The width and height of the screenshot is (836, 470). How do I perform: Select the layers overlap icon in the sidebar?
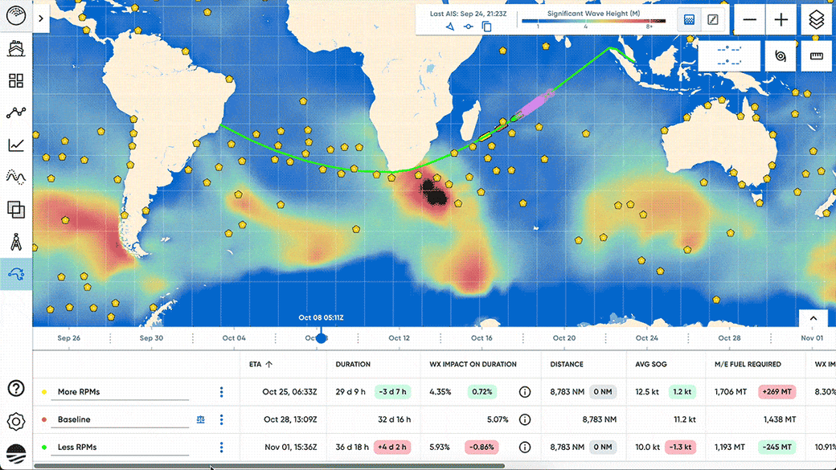click(16, 209)
